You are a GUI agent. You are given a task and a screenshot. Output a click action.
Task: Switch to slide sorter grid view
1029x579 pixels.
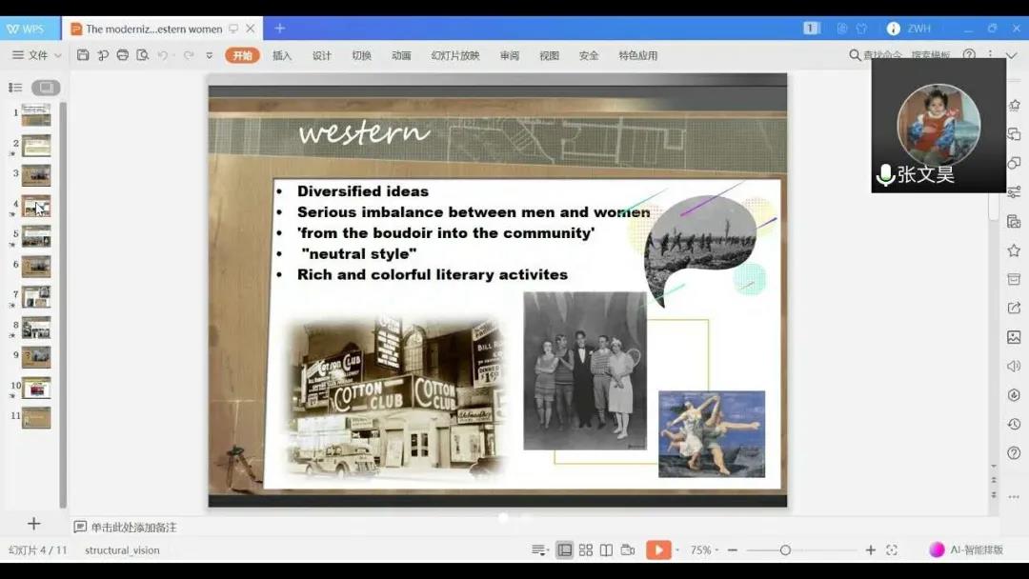tap(586, 549)
